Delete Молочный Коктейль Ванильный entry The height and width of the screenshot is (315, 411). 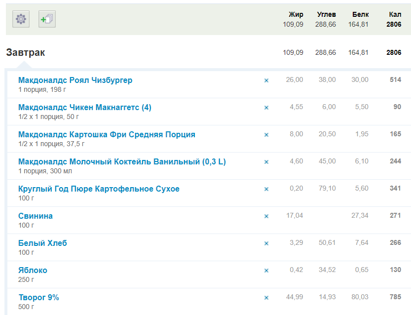[266, 162]
